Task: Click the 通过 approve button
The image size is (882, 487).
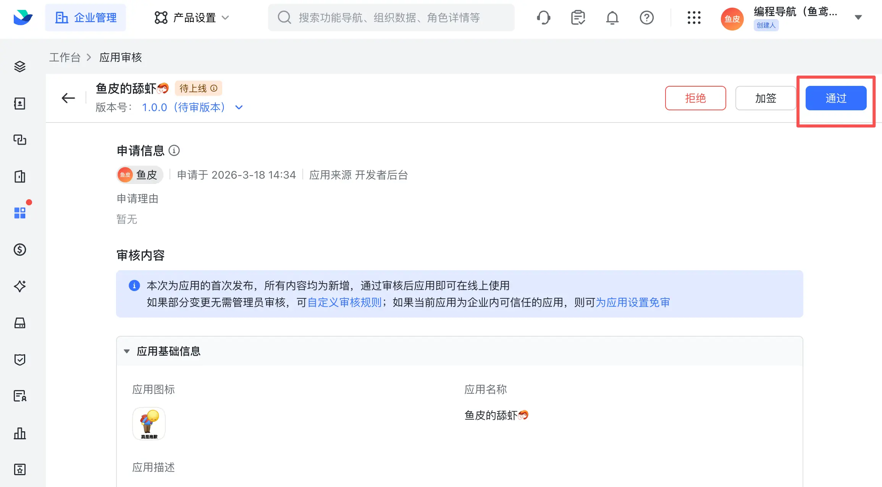Action: 836,98
